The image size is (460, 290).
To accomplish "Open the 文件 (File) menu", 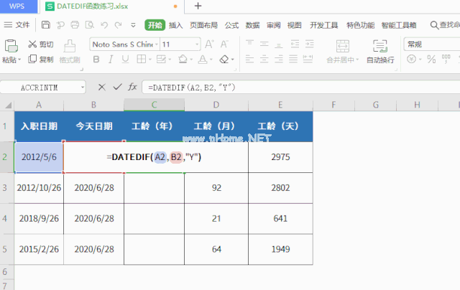I will (17, 24).
